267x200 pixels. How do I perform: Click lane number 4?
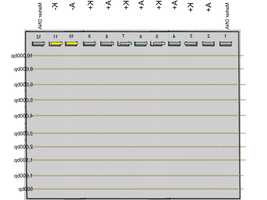click(x=174, y=36)
